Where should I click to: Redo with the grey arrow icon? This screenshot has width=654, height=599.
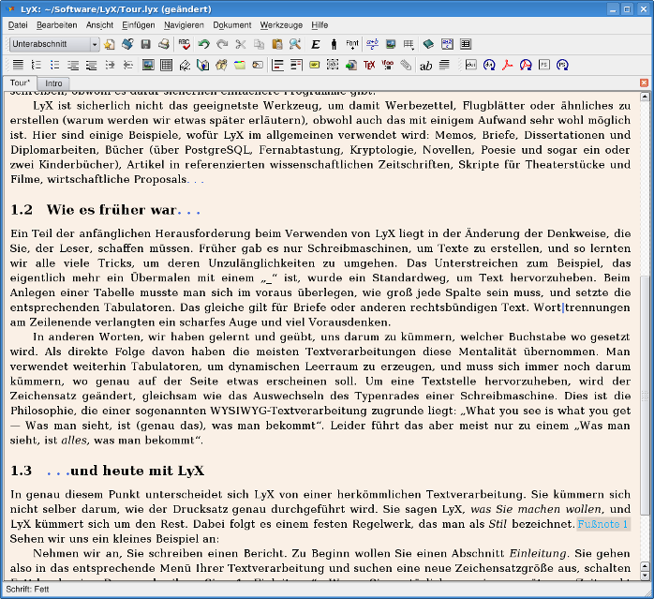[222, 44]
